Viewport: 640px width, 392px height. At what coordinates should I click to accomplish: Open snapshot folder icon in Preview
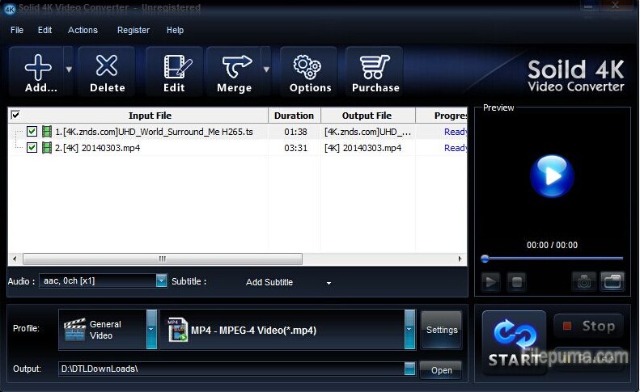612,281
